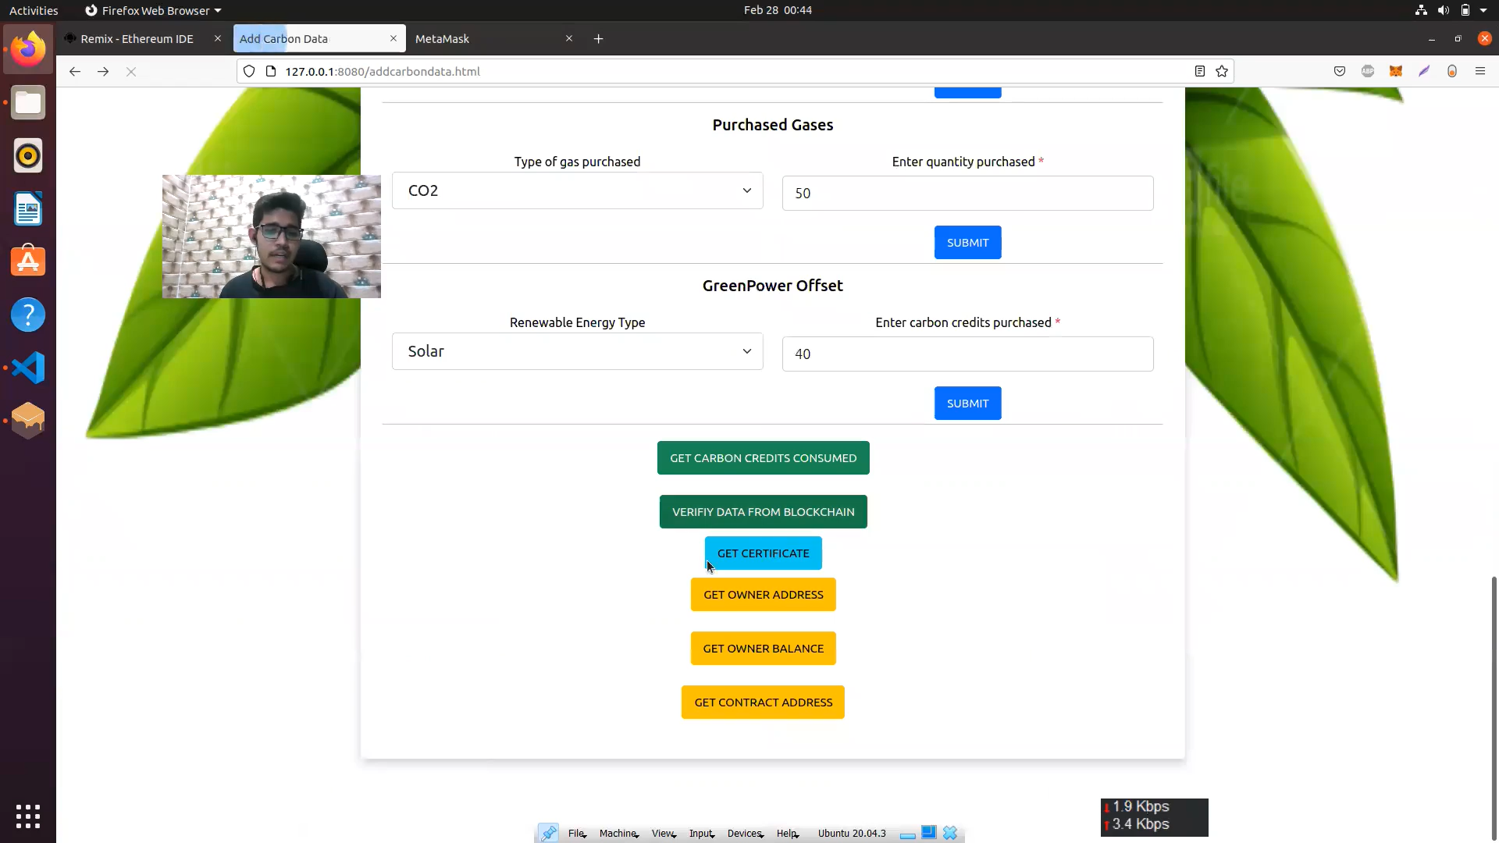This screenshot has height=843, width=1499.
Task: Expand the Renewable Energy Type dropdown
Action: (578, 351)
